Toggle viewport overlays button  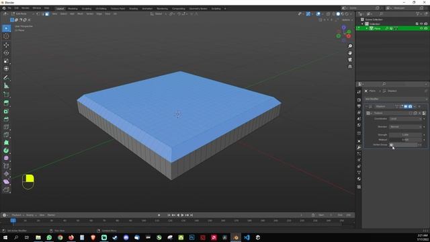(x=318, y=13)
